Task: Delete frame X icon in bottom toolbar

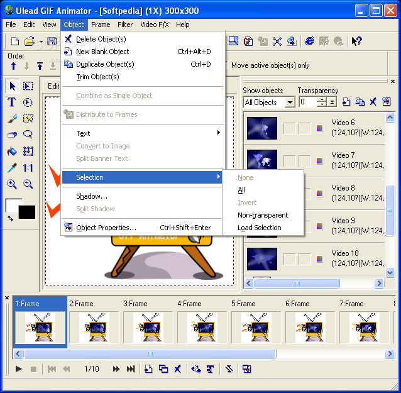Action: coord(177,369)
